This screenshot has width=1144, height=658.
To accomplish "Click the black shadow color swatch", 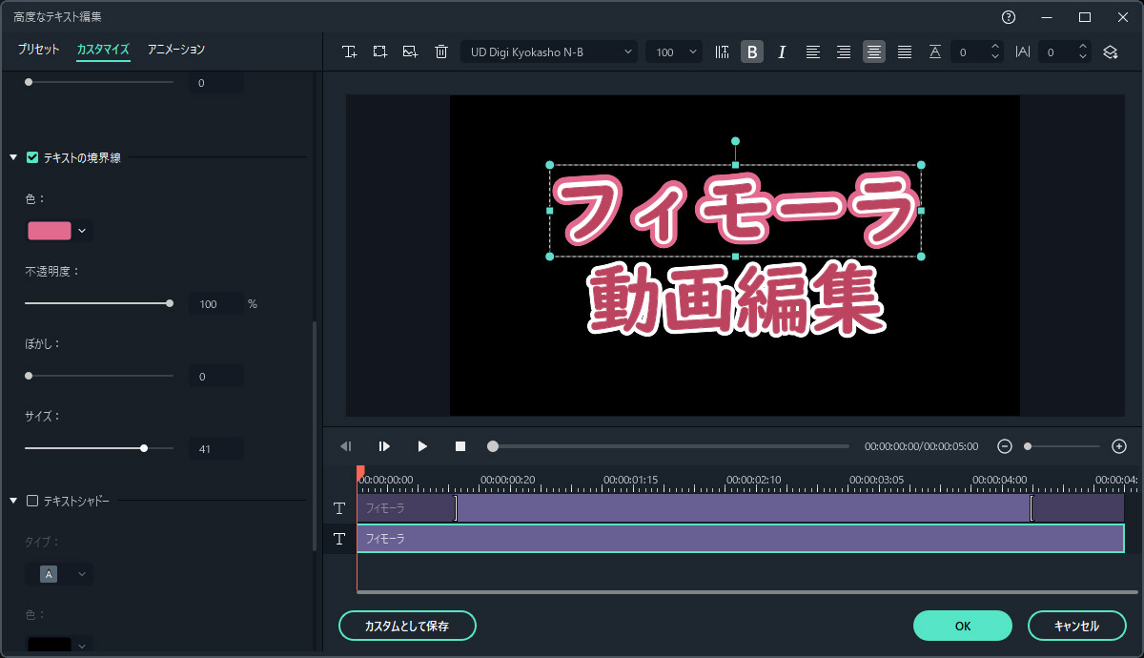I will point(50,646).
